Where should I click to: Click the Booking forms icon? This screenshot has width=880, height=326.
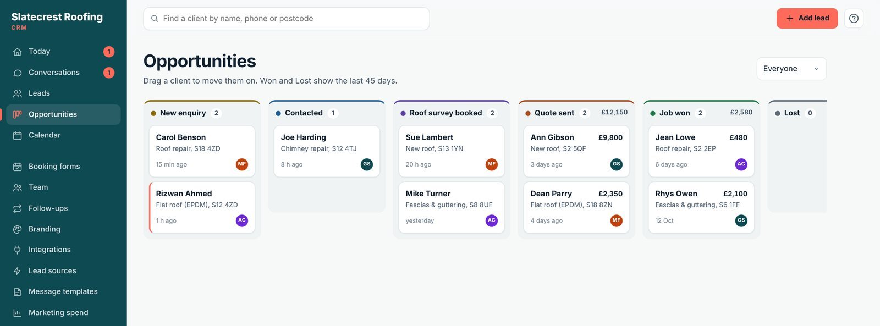coord(18,167)
